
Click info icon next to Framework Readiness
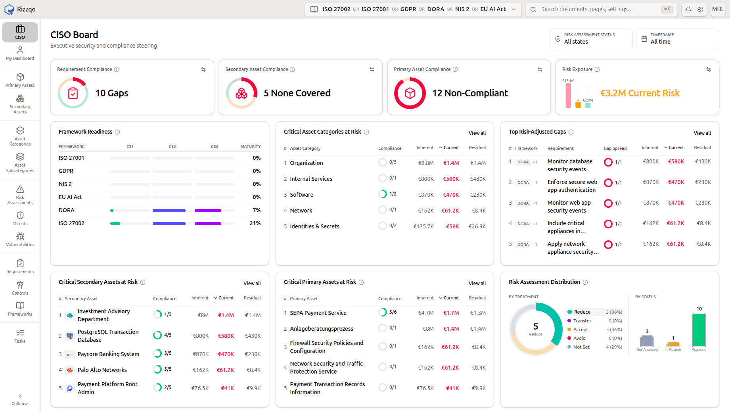coord(117,132)
